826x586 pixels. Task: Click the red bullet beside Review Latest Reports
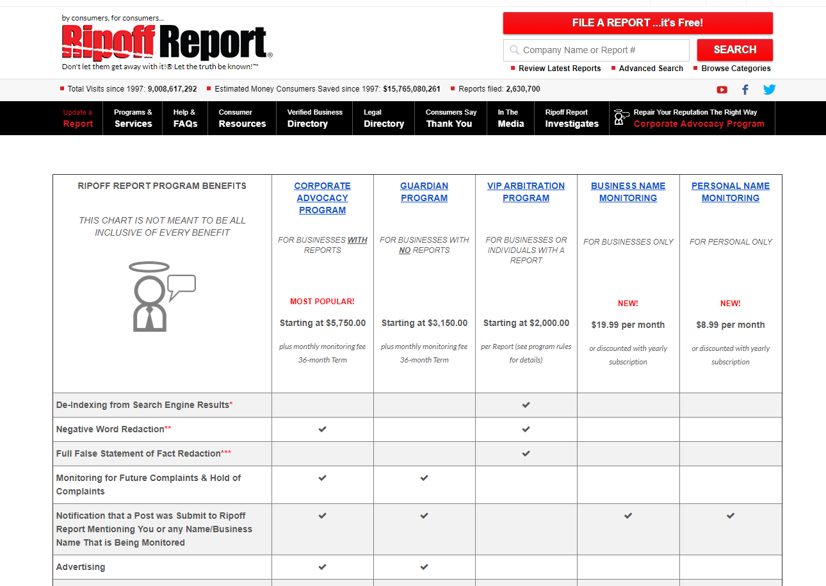[x=512, y=69]
